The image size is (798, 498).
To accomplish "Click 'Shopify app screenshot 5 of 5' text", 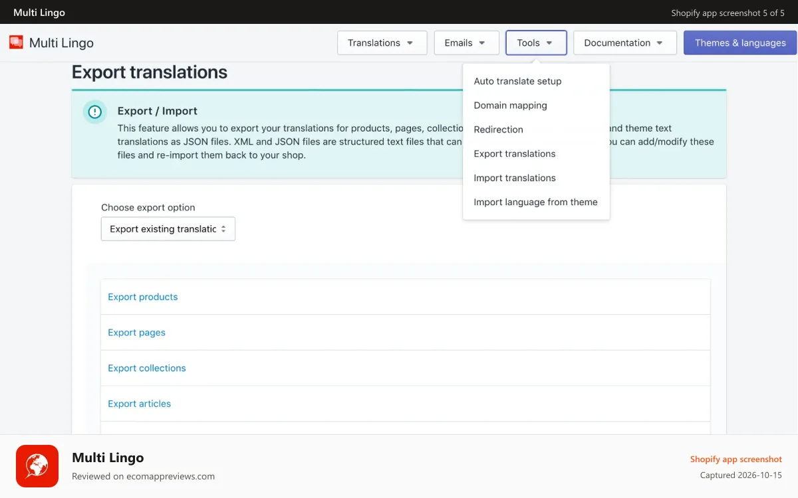I will coord(728,13).
